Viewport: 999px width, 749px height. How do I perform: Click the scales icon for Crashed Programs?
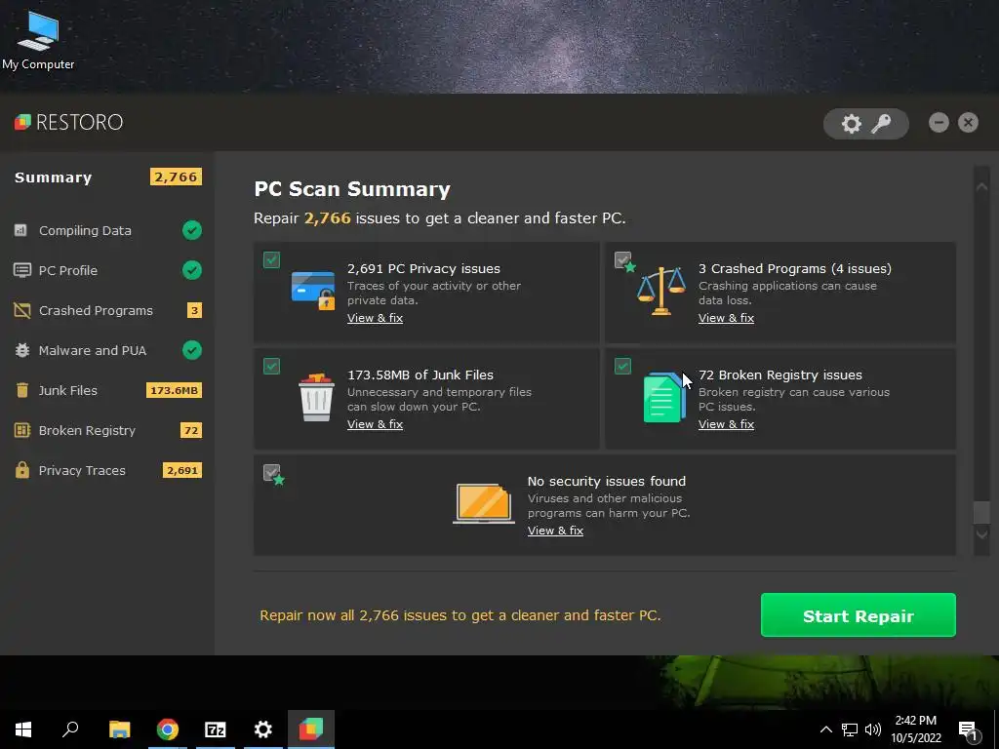[x=661, y=291]
